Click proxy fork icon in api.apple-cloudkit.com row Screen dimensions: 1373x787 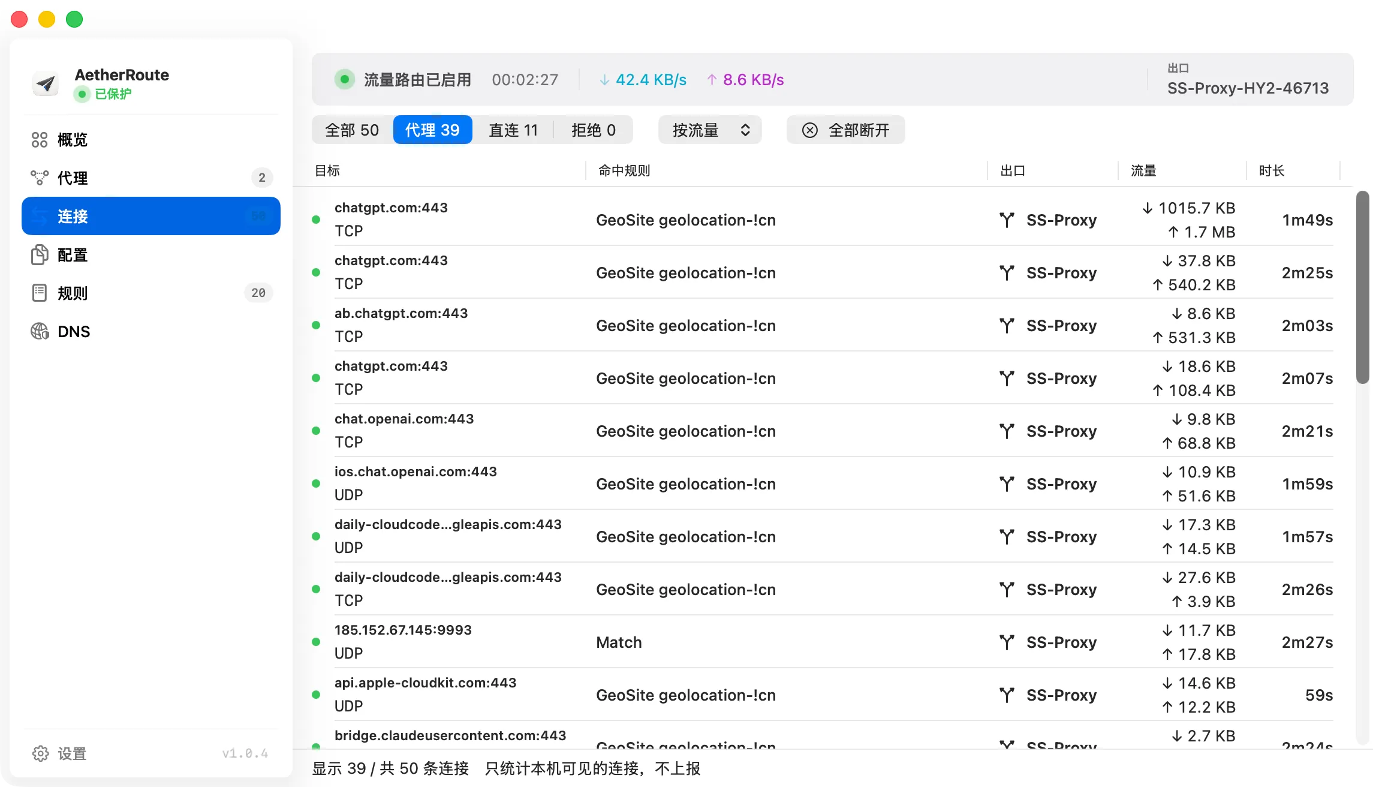tap(1007, 695)
